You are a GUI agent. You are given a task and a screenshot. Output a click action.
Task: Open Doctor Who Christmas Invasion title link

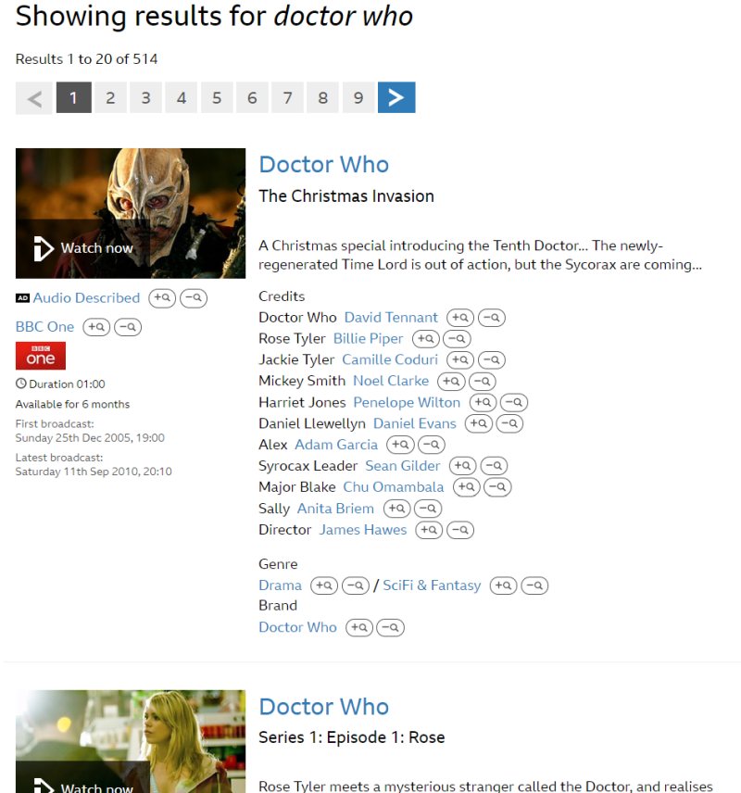point(323,165)
